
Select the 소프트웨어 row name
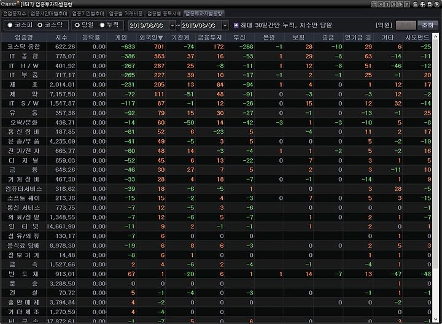coord(24,198)
